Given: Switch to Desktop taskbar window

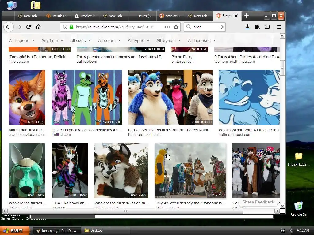Looking at the screenshot, I should [x=106, y=230].
